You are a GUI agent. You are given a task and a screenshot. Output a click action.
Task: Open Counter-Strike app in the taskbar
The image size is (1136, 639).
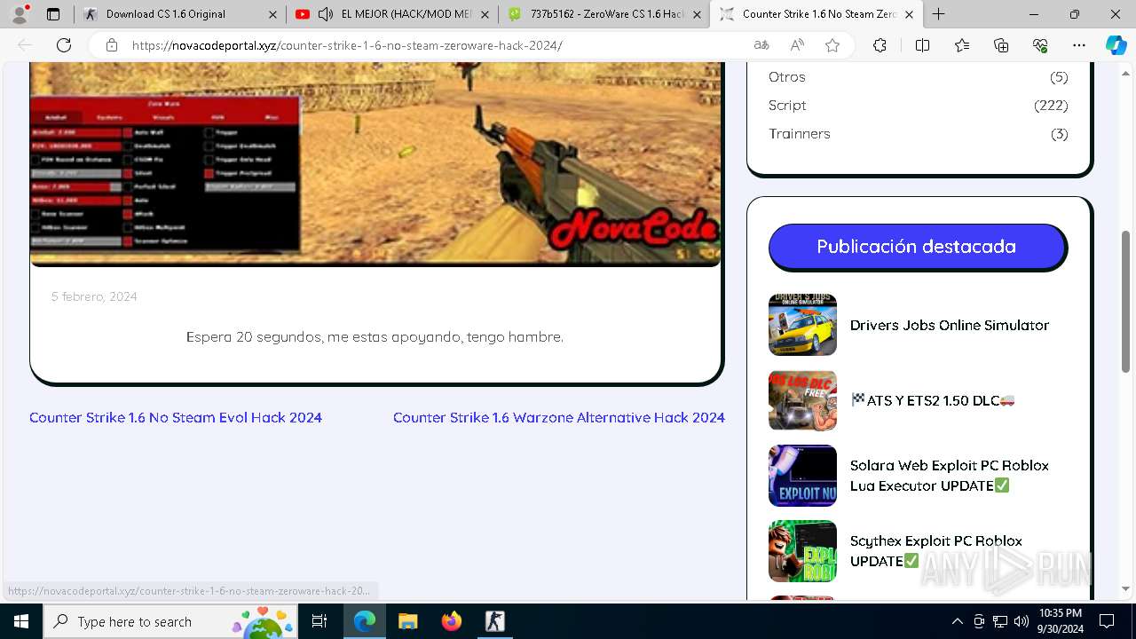click(x=494, y=621)
